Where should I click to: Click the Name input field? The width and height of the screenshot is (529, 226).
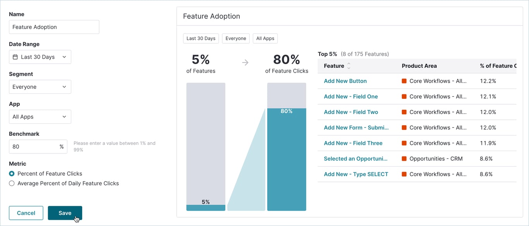54,27
